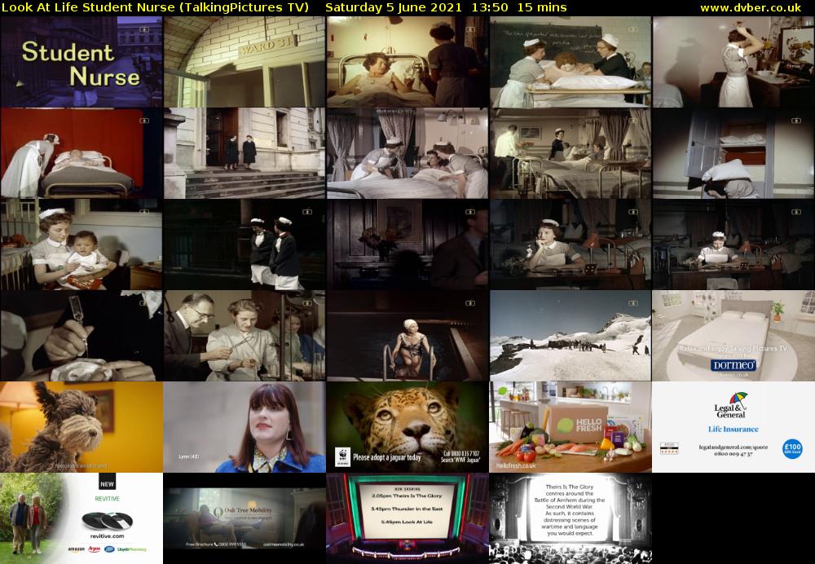Screen dimensions: 815x564
Task: Select thumbnail of two nurses walking at night
Action: [244, 245]
